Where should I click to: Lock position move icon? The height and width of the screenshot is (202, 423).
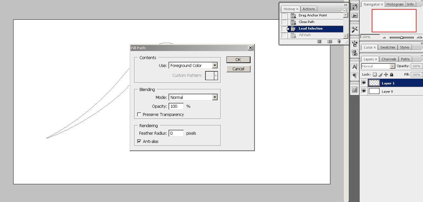(386, 75)
